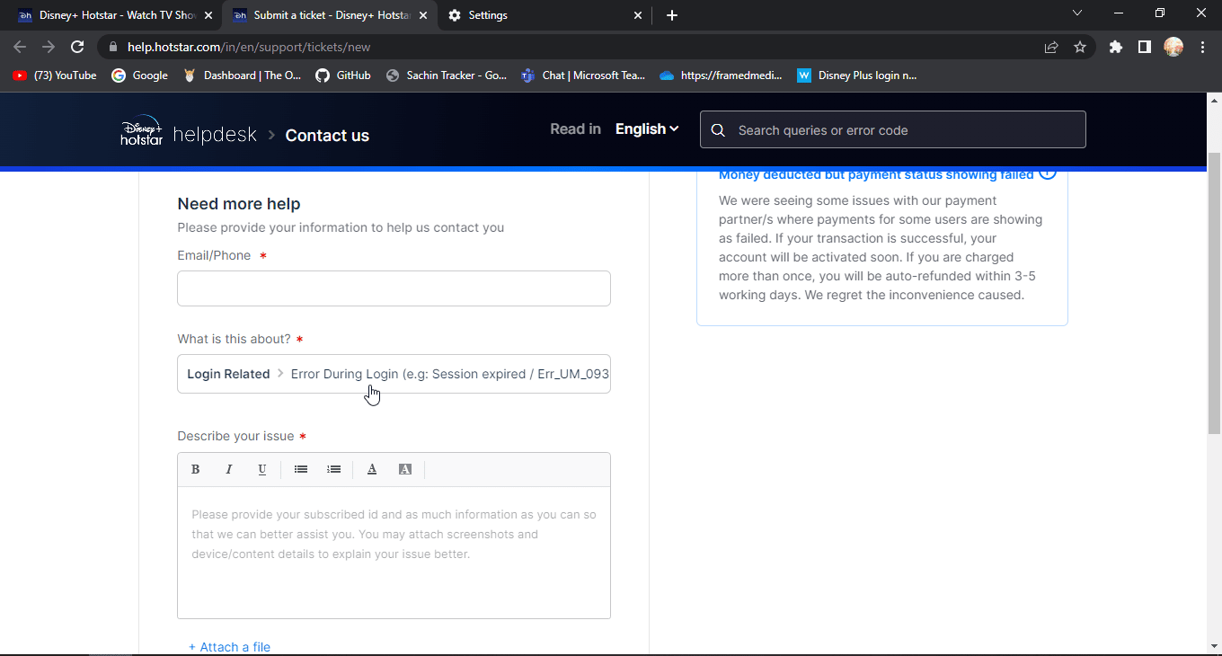
Task: Insert a numbered list in editor
Action: [x=334, y=469]
